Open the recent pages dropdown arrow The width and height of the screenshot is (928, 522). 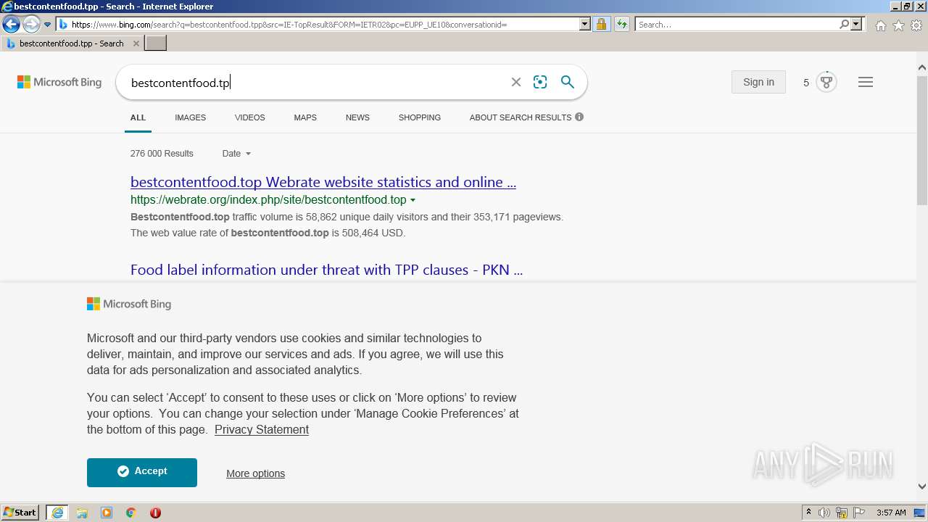tap(47, 25)
